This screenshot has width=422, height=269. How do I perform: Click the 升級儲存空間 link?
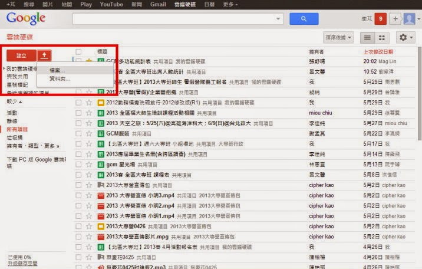point(22,263)
